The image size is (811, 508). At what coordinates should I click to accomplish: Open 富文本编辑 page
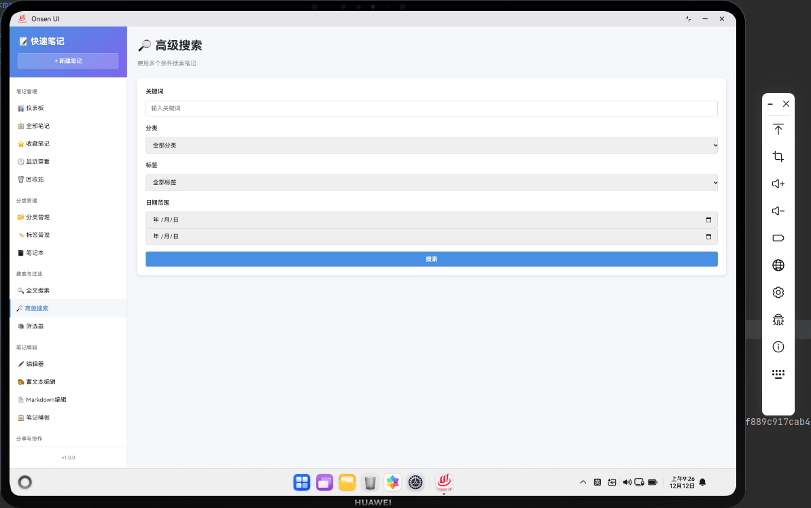click(x=68, y=382)
